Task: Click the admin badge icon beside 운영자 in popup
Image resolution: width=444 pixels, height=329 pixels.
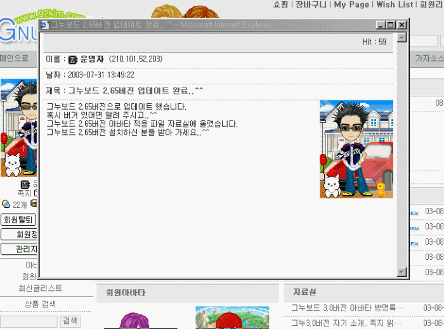Action: 73,60
